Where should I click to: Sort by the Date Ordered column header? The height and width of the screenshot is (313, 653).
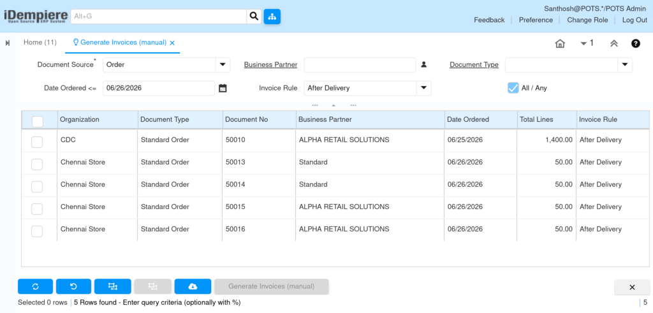pos(481,119)
